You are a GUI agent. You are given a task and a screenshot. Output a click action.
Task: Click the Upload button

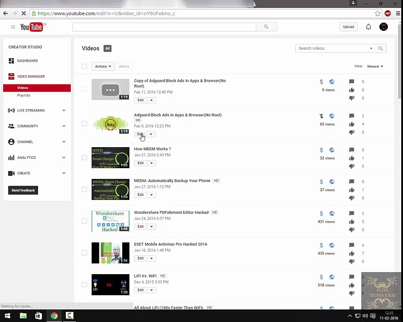[x=348, y=27]
